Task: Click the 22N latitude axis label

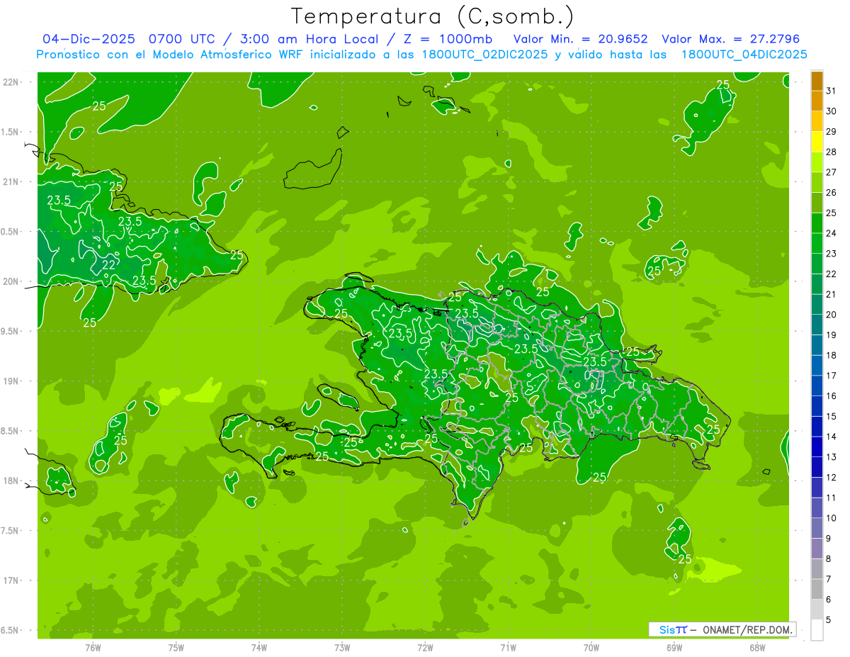Action: tap(11, 82)
